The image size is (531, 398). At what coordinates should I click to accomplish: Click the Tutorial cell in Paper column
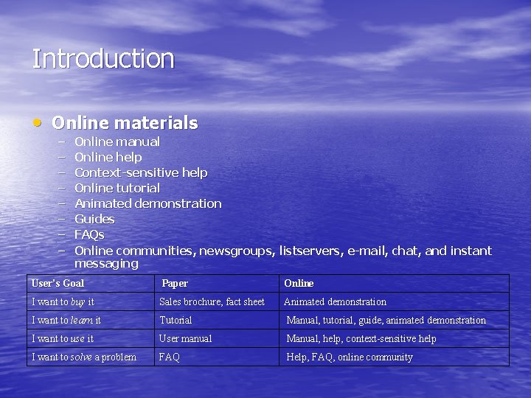217,320
